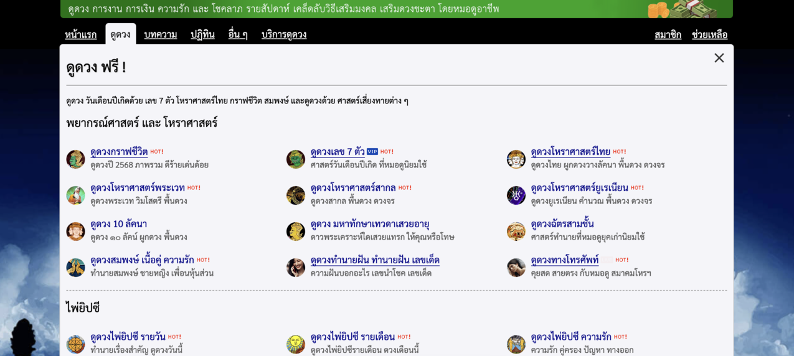This screenshot has width=794, height=356.
Task: Click text ดูดวงปี 2568 ภาพรวม ดีร้ายเด่นด้อย
Action: tap(149, 165)
